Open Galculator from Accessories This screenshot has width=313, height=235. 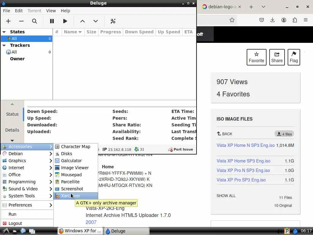pos(76,161)
